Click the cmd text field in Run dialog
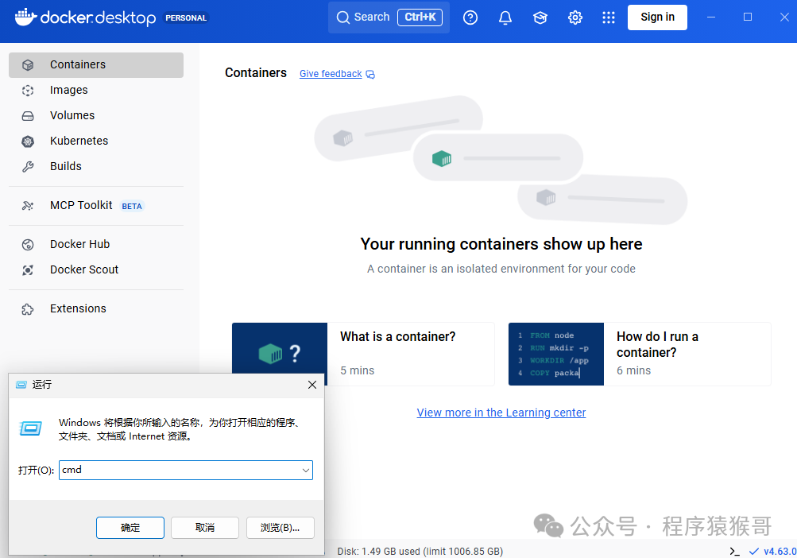Viewport: 797px width, 558px height. 179,471
